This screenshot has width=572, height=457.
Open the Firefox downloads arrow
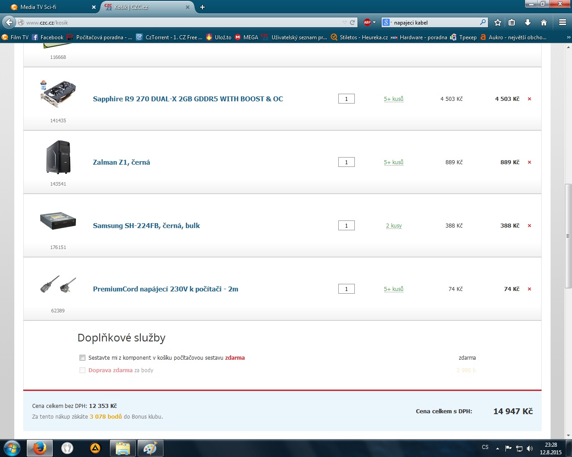tap(528, 22)
